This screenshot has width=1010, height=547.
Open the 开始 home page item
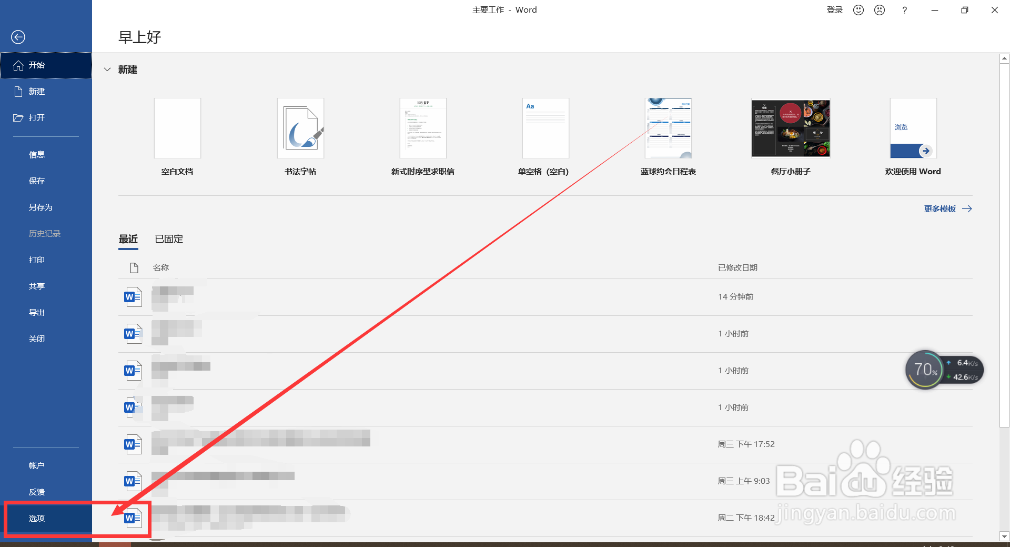pyautogui.click(x=46, y=65)
